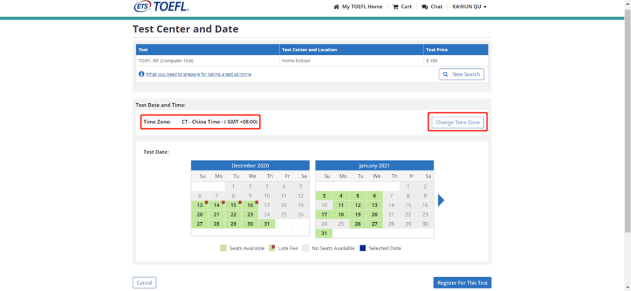Viewport: 631px width, 291px height.
Task: Pick December 31 on the calendar
Action: click(267, 224)
